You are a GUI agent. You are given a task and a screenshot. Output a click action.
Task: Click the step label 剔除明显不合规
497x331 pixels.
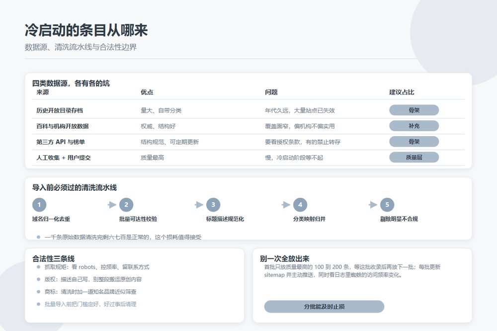tap(399, 219)
